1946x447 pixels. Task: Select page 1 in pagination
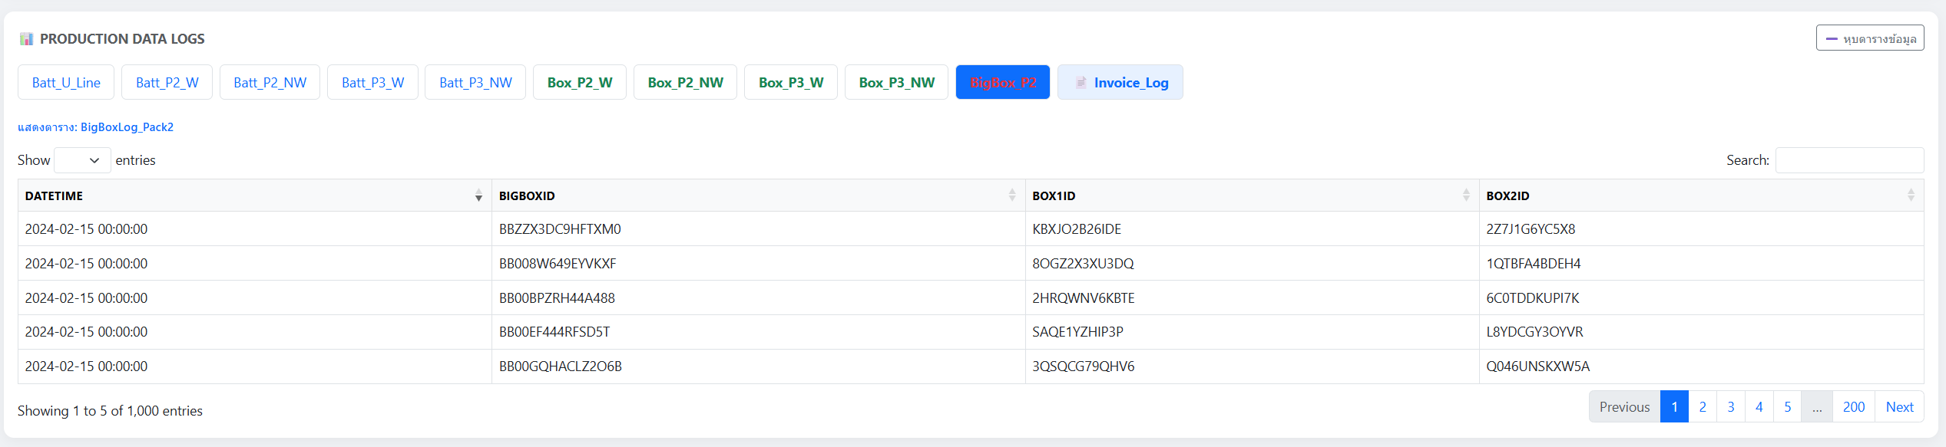1674,407
